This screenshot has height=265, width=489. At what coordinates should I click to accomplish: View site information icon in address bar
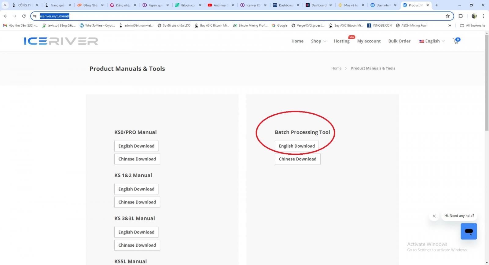click(x=35, y=16)
